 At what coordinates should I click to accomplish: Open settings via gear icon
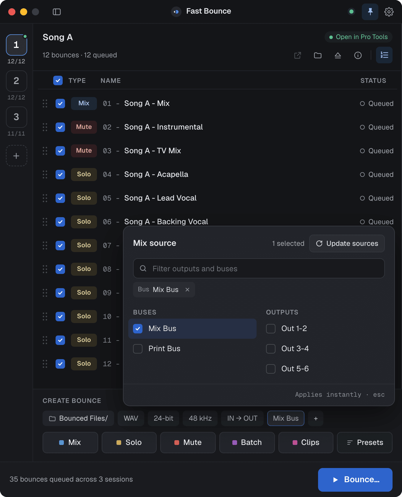(x=389, y=12)
